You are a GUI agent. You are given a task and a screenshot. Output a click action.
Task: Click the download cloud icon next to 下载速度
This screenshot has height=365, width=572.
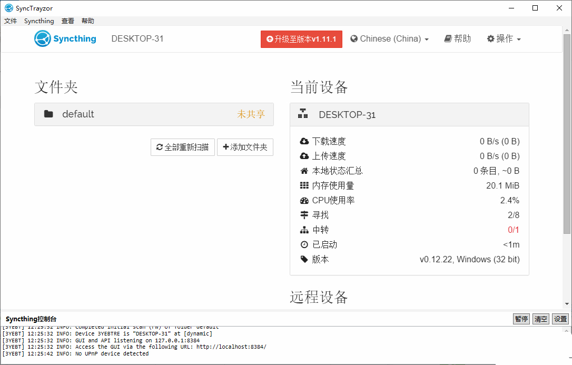304,141
